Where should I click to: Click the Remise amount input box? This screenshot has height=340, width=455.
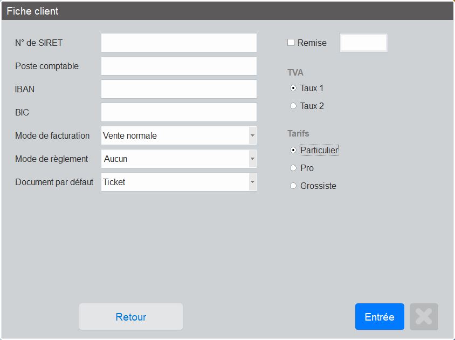pyautogui.click(x=363, y=43)
